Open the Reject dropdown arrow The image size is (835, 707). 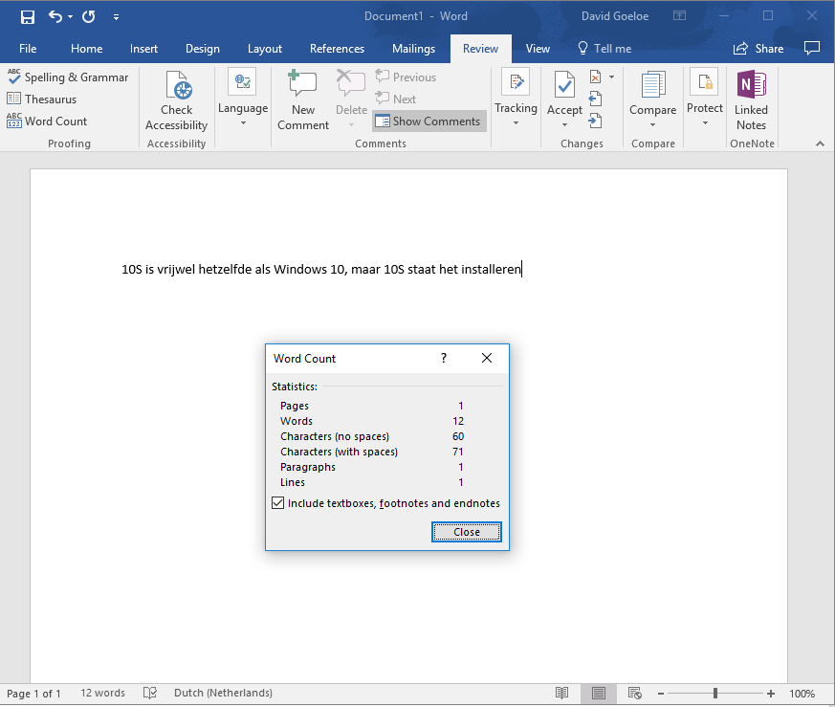pos(611,77)
